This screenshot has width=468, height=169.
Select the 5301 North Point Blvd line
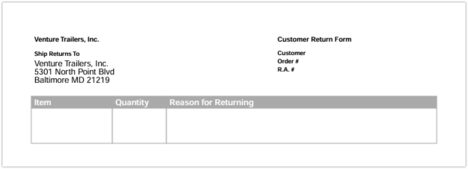tap(74, 72)
